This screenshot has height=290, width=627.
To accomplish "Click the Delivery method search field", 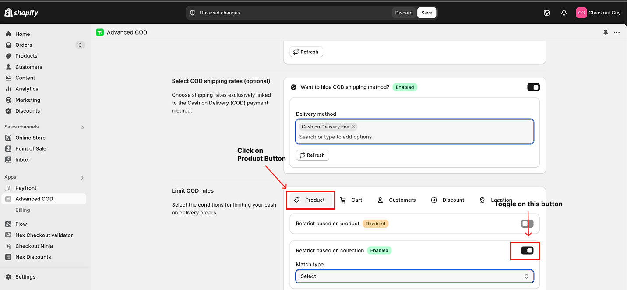I will coord(414,137).
